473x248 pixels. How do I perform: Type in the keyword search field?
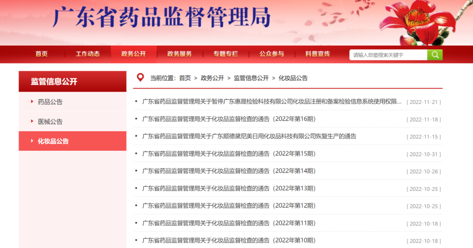pyautogui.click(x=388, y=55)
